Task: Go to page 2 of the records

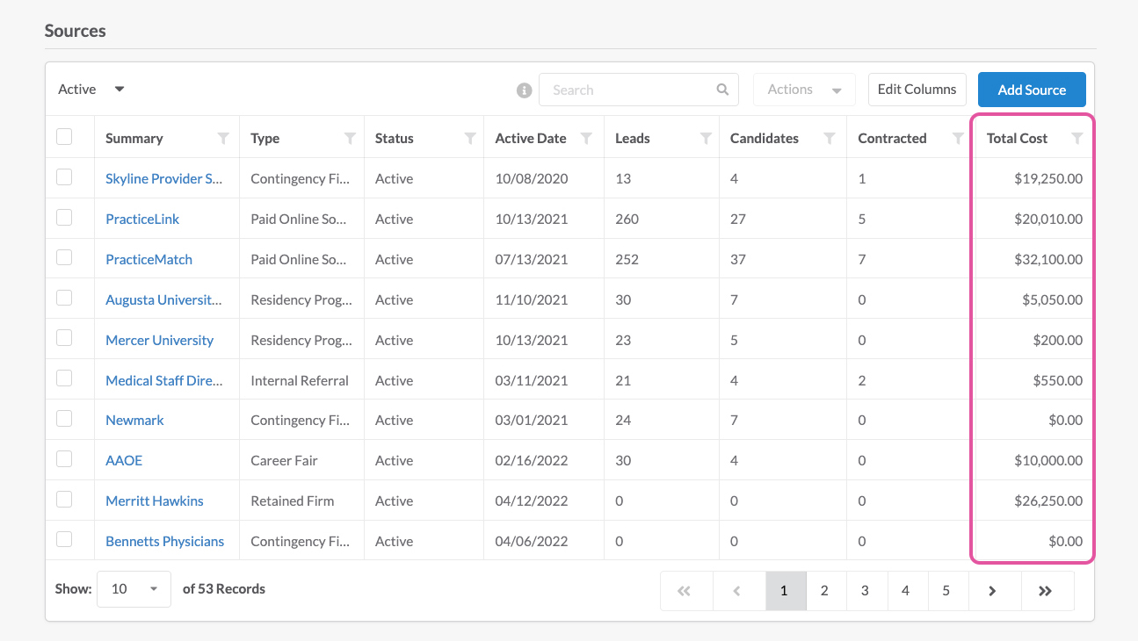Action: (824, 591)
